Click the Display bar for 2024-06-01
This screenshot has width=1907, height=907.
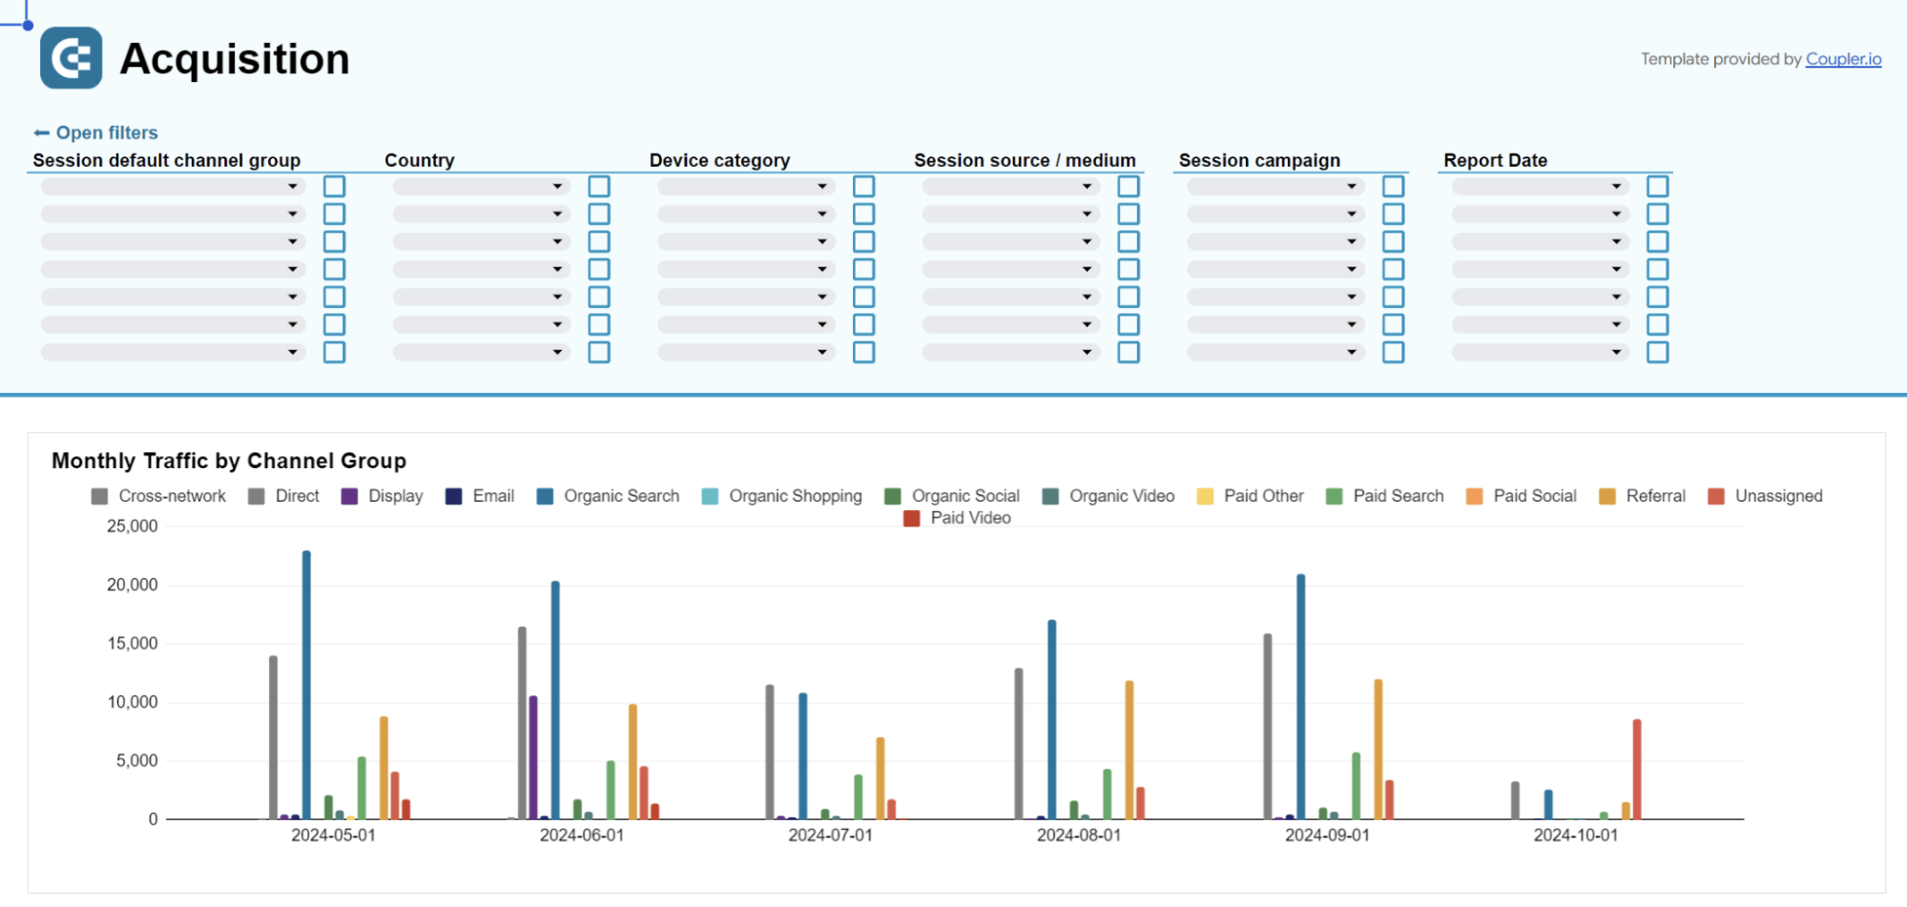click(x=533, y=757)
